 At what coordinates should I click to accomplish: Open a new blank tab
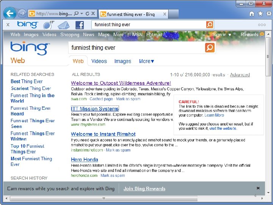(x=174, y=14)
